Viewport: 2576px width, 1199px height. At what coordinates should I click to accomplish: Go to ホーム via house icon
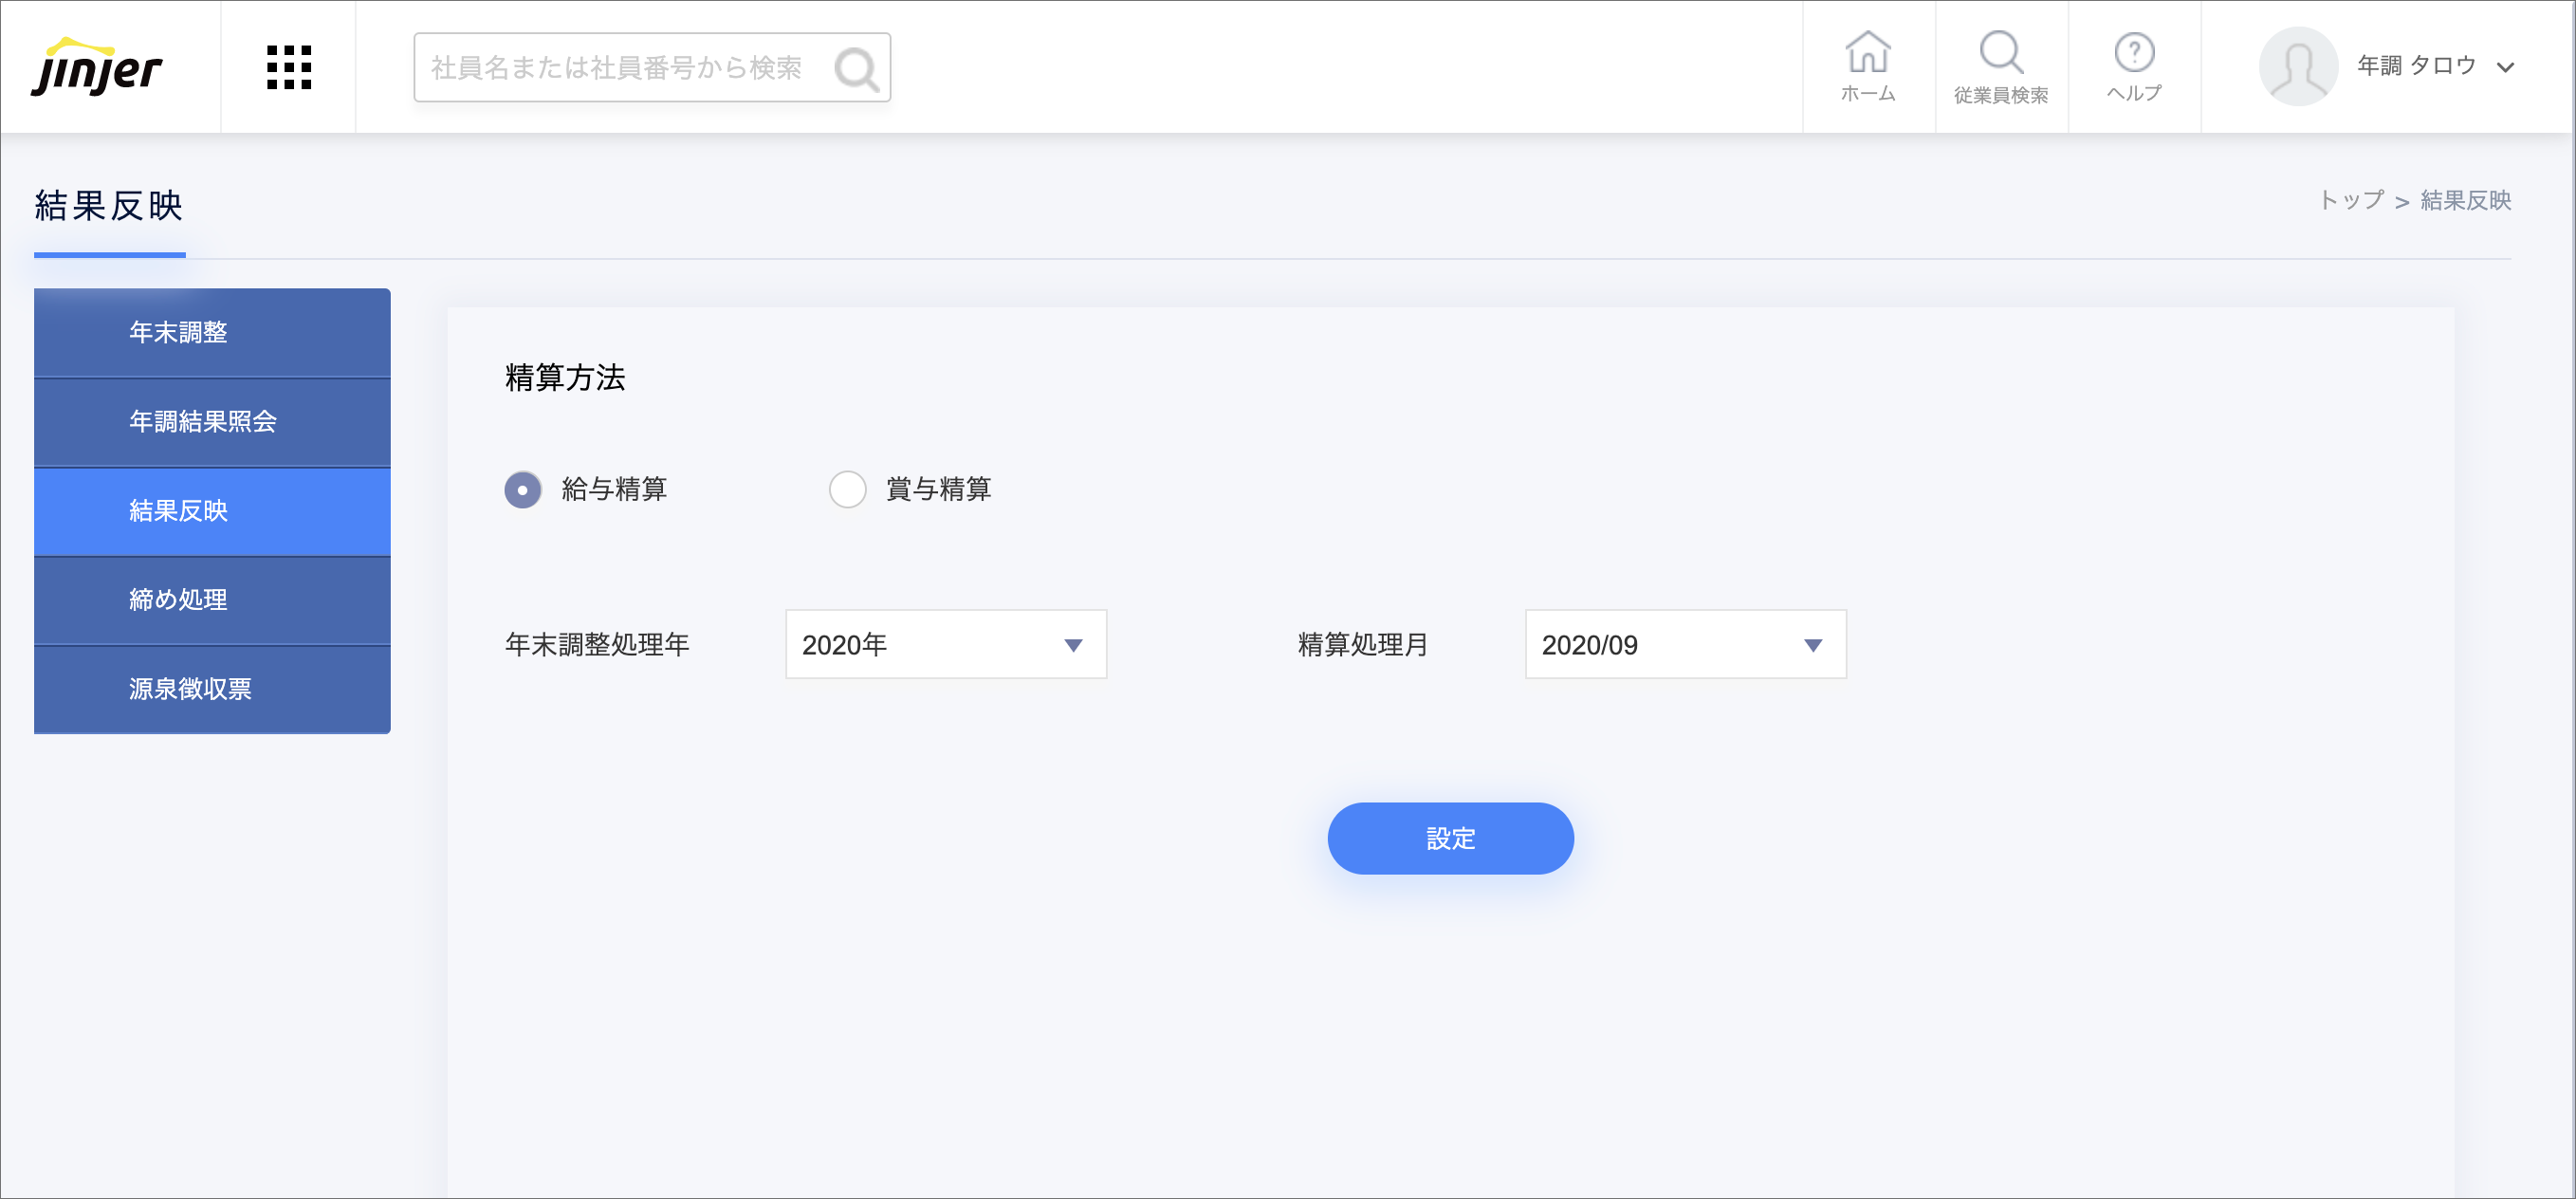pyautogui.click(x=1867, y=54)
